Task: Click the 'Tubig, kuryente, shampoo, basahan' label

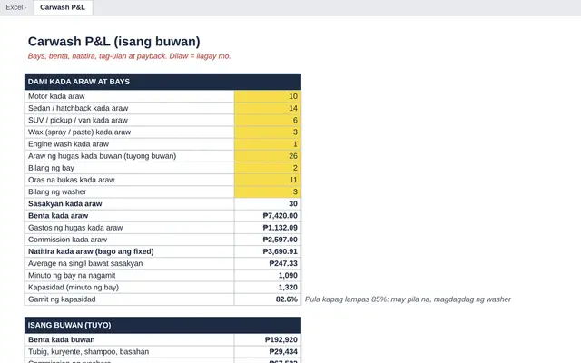Action: pos(89,351)
